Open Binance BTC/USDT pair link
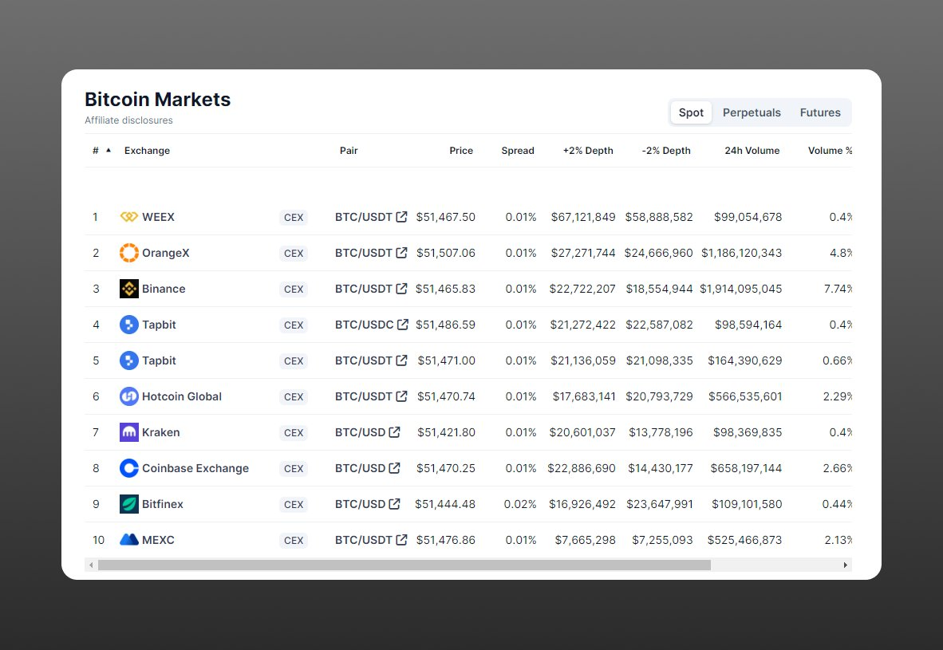The height and width of the screenshot is (650, 943). 364,289
